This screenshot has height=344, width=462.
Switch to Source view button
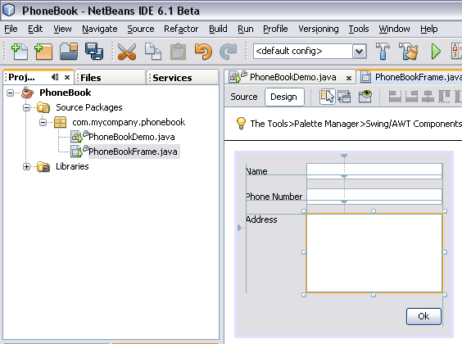243,97
